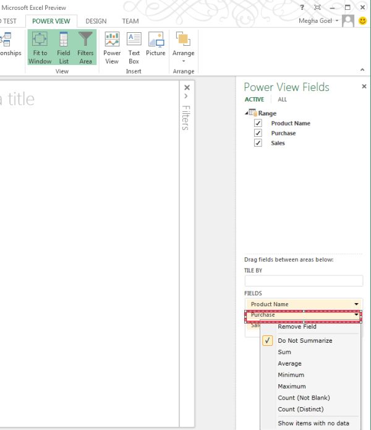This screenshot has height=430, width=371.
Task: Click the Range table name
Action: [267, 113]
